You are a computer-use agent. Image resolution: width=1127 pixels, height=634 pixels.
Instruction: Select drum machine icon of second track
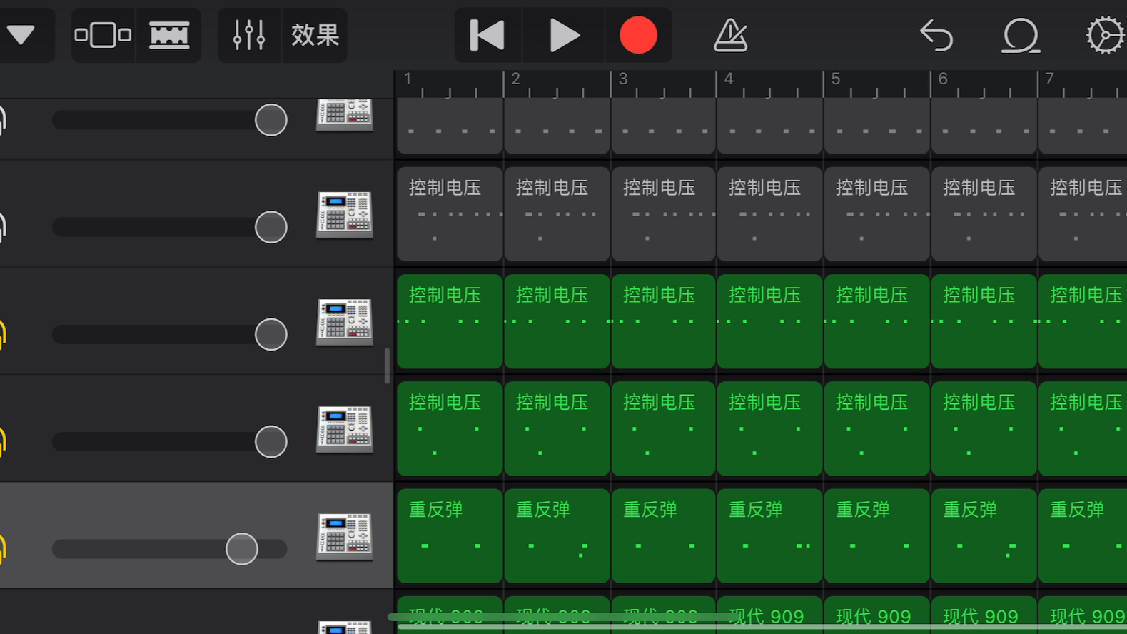point(345,214)
